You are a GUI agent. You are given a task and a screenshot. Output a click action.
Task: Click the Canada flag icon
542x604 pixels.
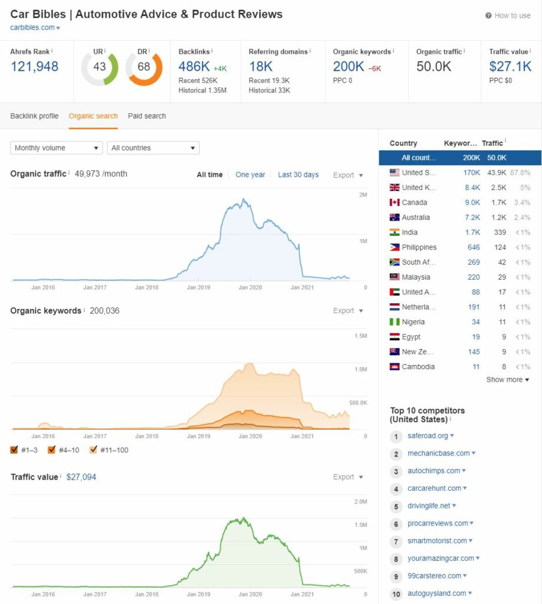pos(394,202)
